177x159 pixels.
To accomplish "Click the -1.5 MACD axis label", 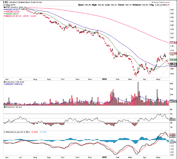I will coord(172,149).
